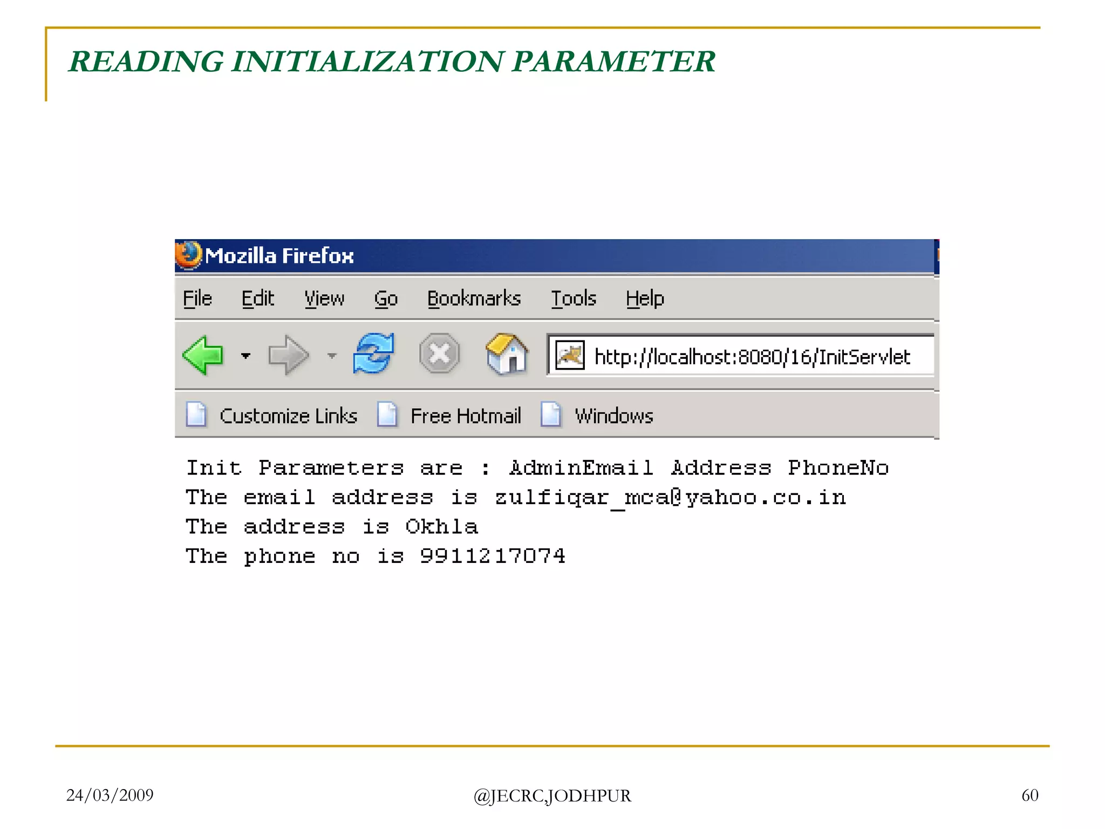
Task: Open the Tools menu
Action: pyautogui.click(x=573, y=298)
